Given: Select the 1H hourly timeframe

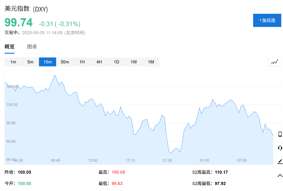Looking at the screenshot, I should click(x=82, y=62).
